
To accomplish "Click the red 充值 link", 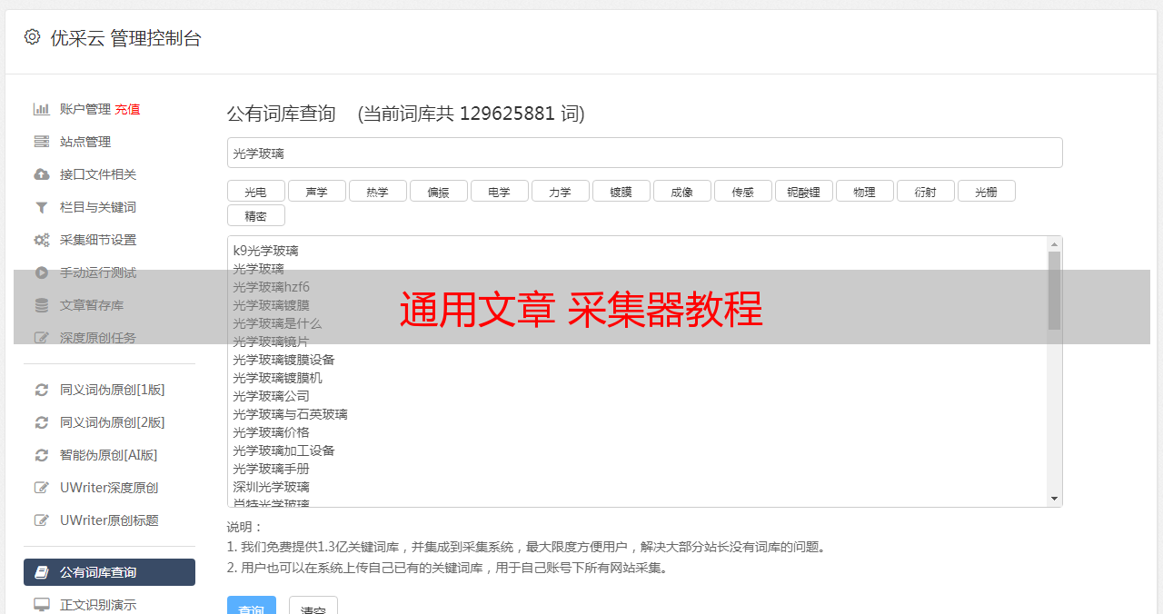I will tap(127, 109).
